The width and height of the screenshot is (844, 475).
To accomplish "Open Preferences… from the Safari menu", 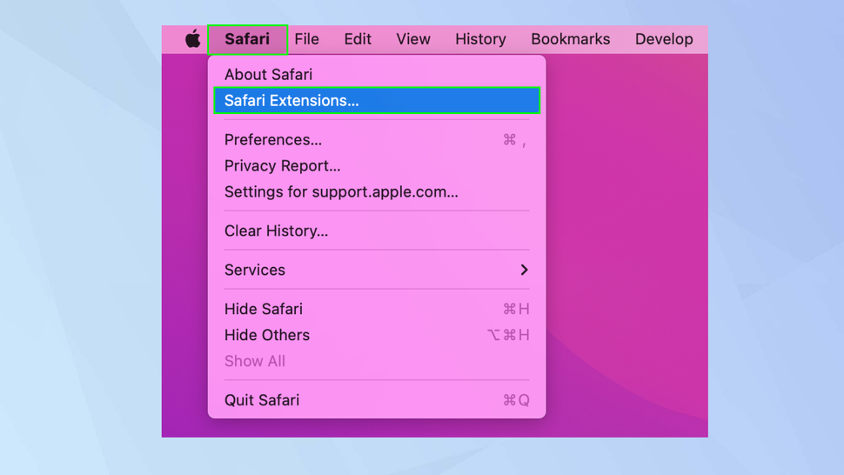I will (377, 140).
